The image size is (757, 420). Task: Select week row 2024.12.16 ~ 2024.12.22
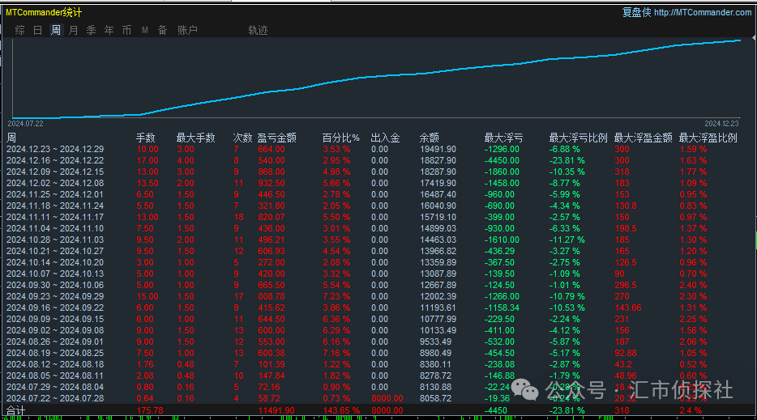tap(378, 160)
